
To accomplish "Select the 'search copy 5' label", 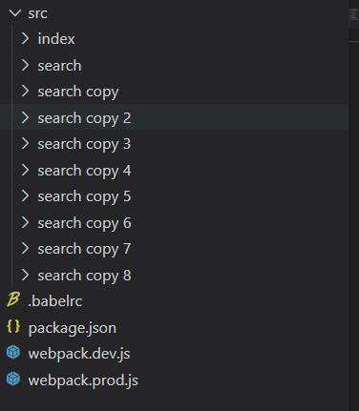I will point(84,197).
